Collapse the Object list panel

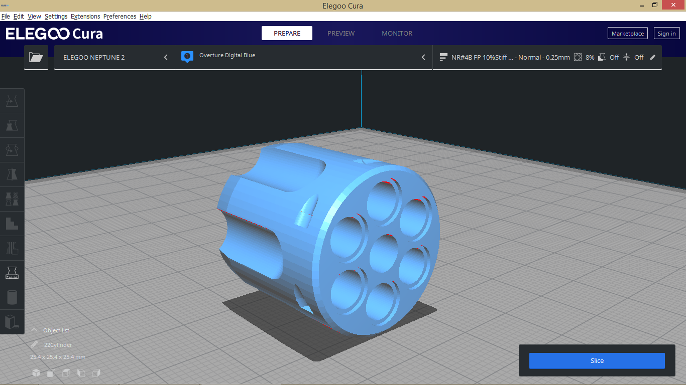point(34,330)
